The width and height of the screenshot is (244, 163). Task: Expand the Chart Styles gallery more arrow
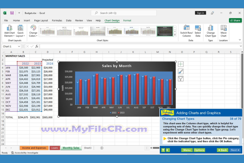[175, 35]
